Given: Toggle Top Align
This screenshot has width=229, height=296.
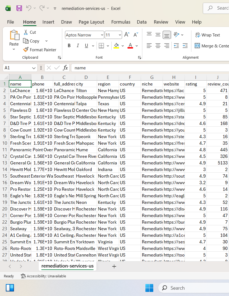Looking at the screenshot, I should [149, 34].
